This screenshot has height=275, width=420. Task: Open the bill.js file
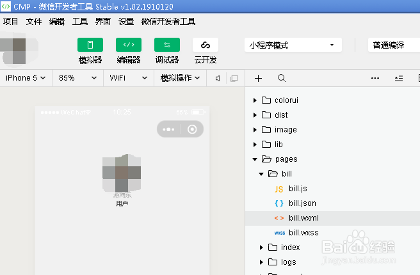click(298, 189)
